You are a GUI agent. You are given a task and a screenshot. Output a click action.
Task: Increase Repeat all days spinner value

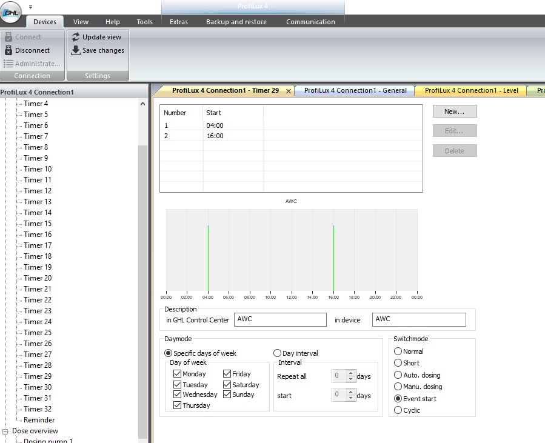coord(351,373)
